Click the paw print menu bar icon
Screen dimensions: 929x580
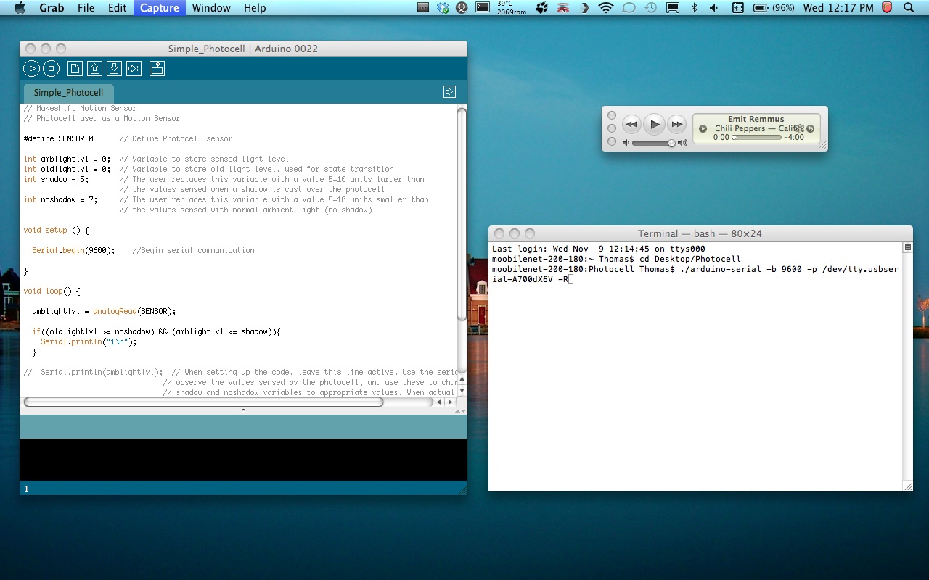[x=542, y=8]
